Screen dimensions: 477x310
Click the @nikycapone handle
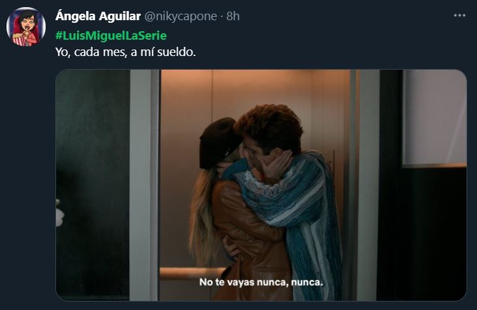pos(181,16)
